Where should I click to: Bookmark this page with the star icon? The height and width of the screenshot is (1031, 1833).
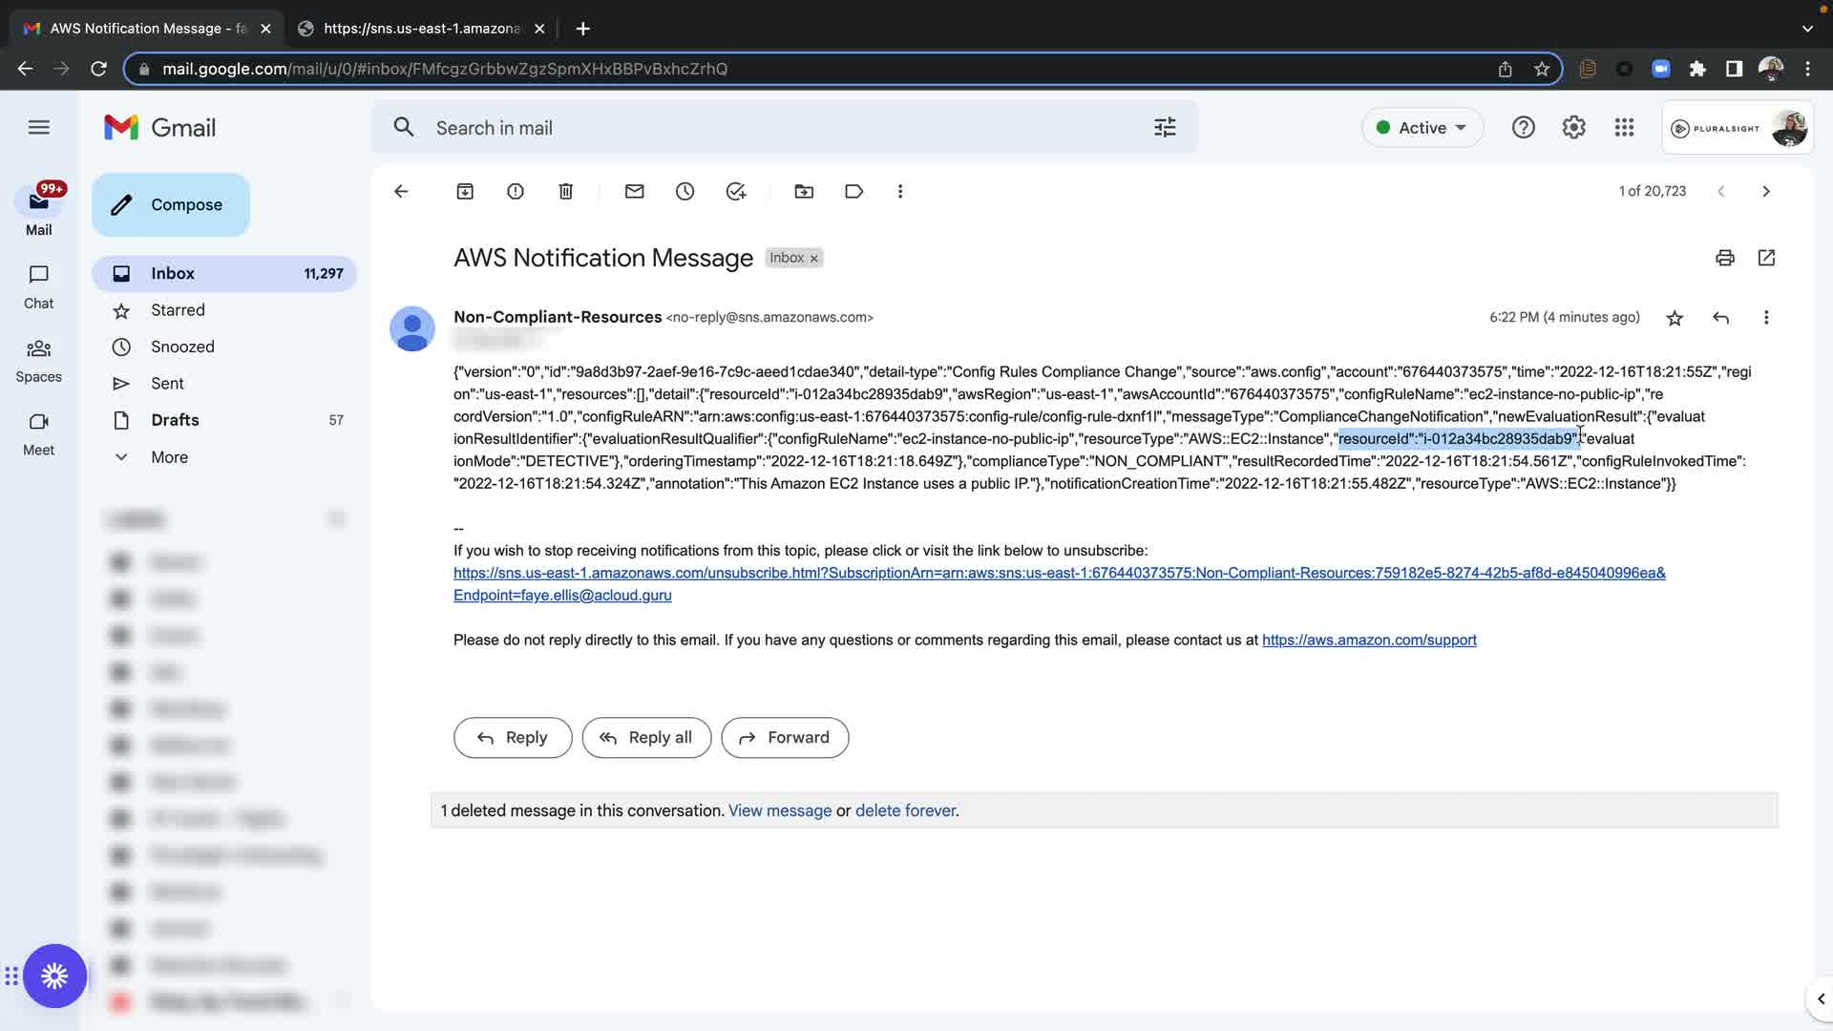(x=1542, y=69)
